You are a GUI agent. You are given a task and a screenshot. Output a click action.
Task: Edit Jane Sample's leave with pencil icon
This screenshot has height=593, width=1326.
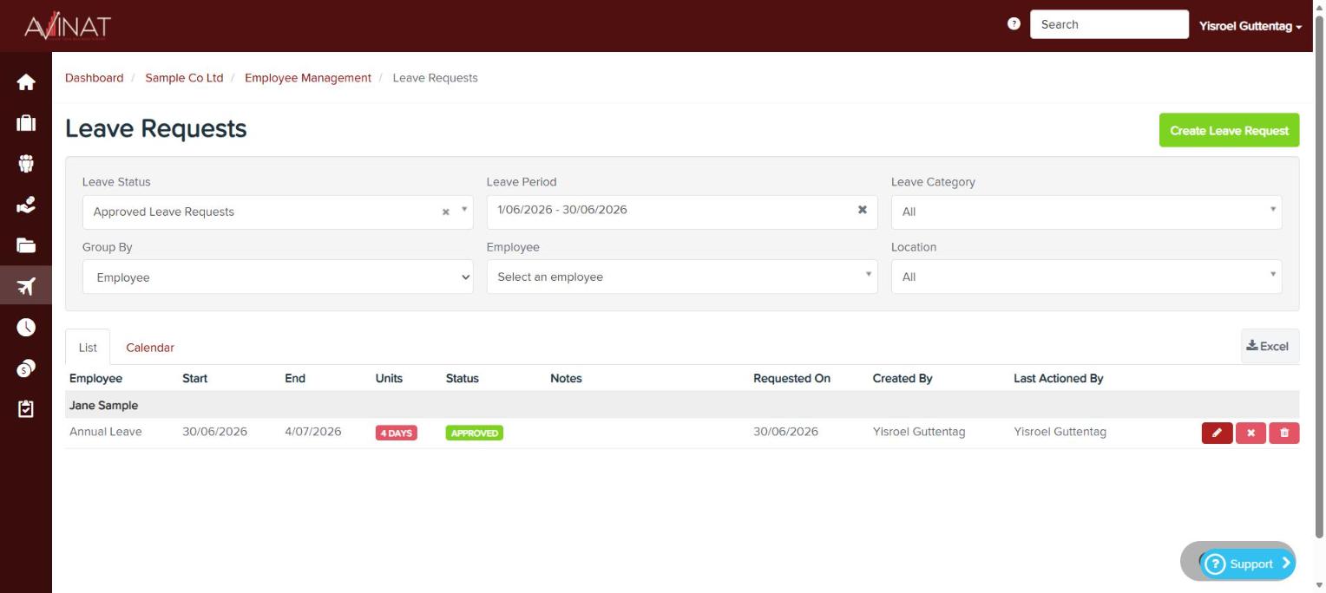[1217, 433]
